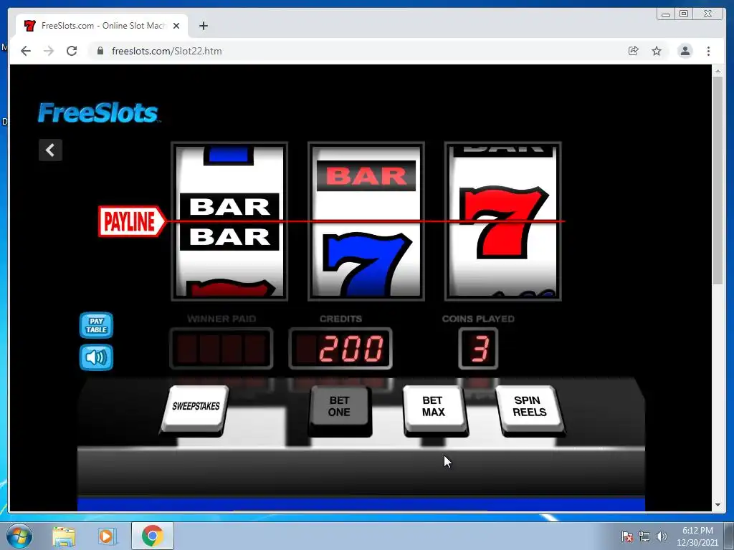Click the Winner Paid display

pos(221,349)
